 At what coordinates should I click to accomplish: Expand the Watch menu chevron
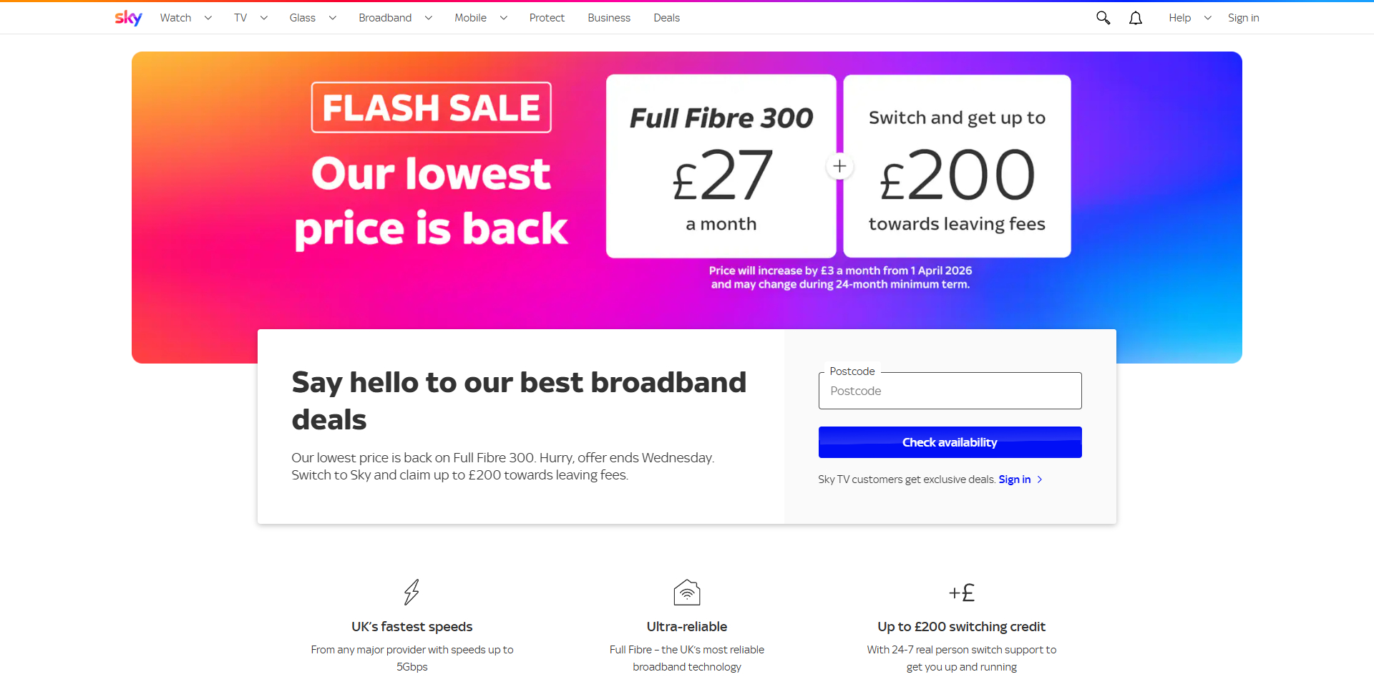point(208,18)
